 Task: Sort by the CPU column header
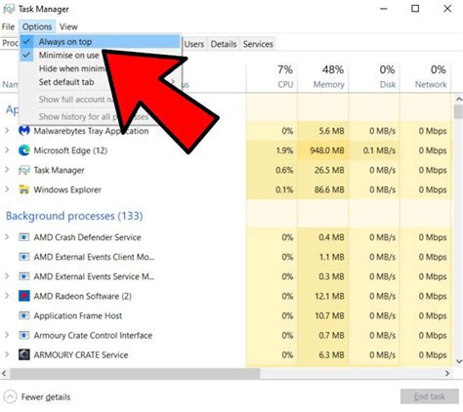pos(272,77)
